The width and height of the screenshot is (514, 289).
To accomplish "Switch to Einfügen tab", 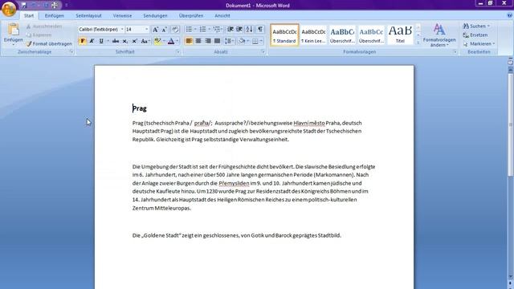I will tap(54, 16).
